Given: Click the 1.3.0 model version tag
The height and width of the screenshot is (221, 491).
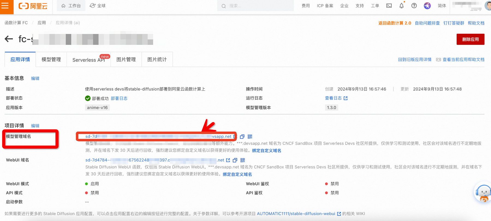Looking at the screenshot, I should click(x=332, y=108).
